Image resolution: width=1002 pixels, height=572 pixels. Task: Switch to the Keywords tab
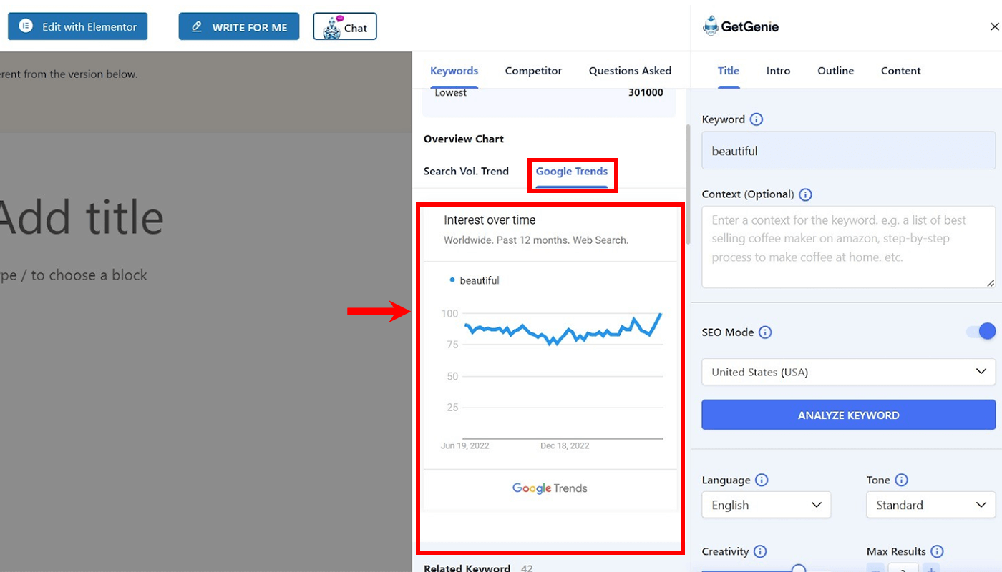pos(454,71)
